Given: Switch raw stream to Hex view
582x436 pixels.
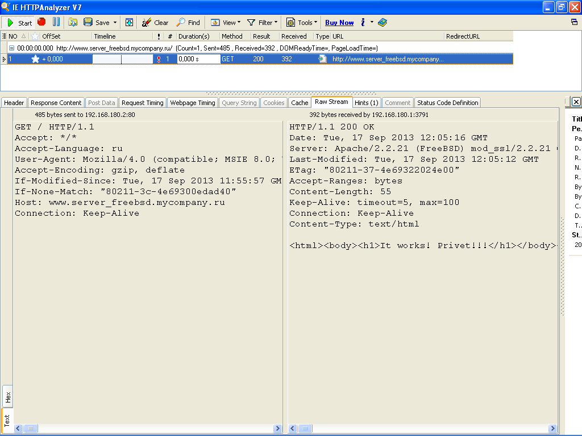Looking at the screenshot, I should 8,397.
